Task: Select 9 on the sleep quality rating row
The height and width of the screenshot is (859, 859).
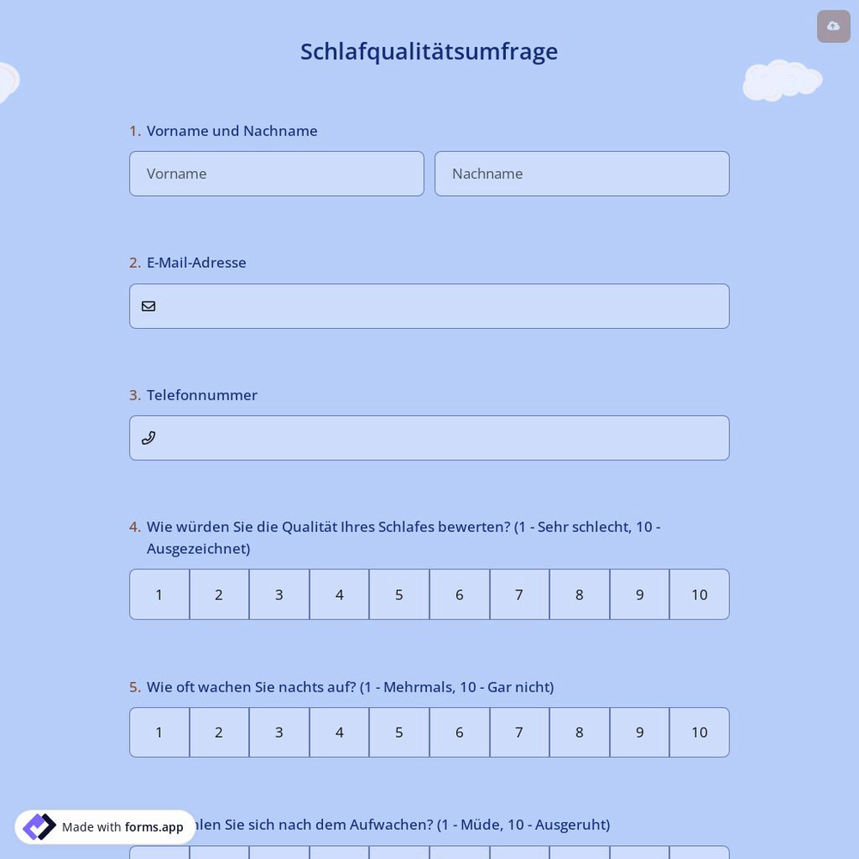Action: point(639,594)
